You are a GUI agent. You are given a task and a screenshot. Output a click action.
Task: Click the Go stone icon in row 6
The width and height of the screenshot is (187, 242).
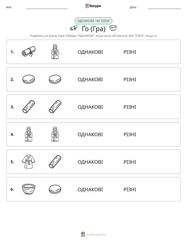pos(55,189)
